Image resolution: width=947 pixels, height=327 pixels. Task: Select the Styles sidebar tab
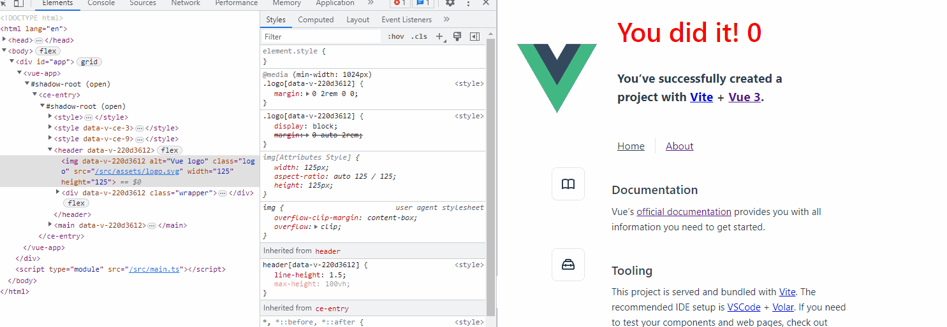(x=276, y=20)
